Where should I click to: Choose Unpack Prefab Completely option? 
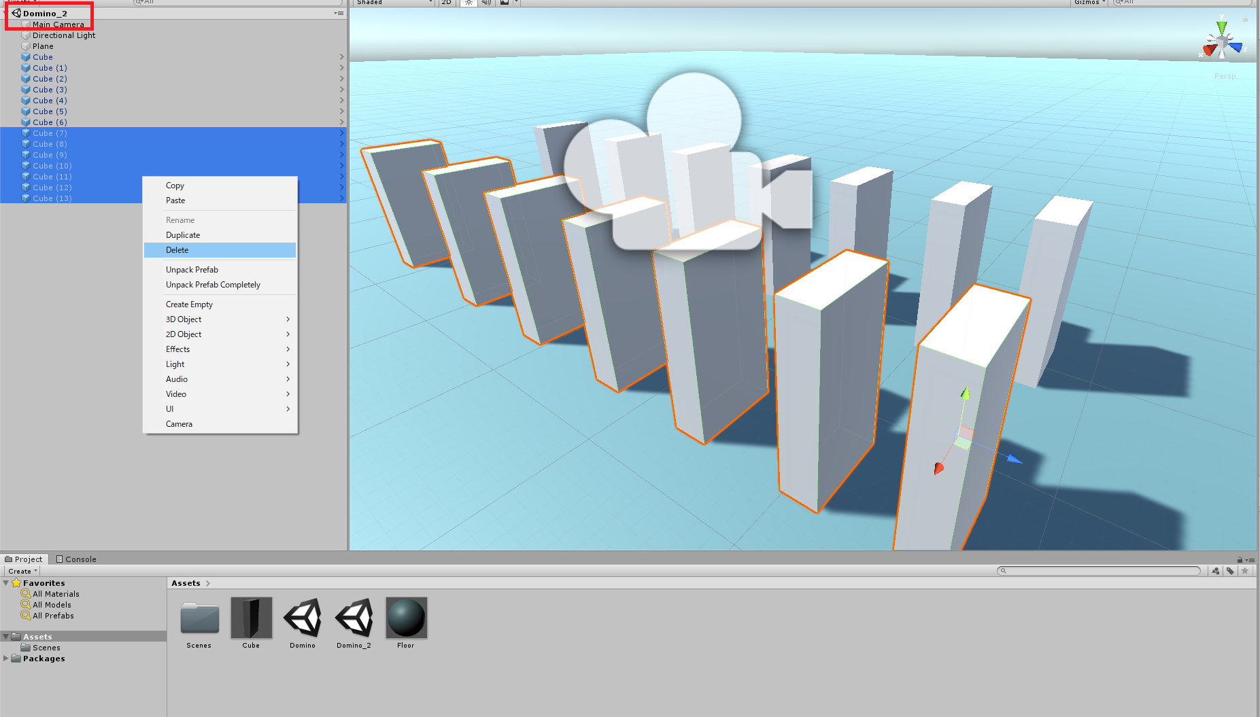[220, 285]
